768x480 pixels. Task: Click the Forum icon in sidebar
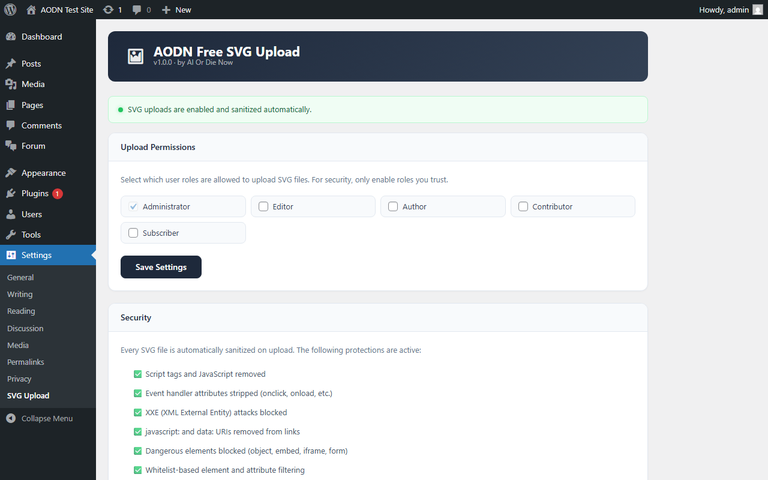(11, 146)
